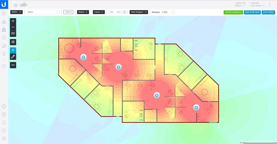Expand the Radios dropdown
The height and width of the screenshot is (144, 277).
[x=83, y=12]
